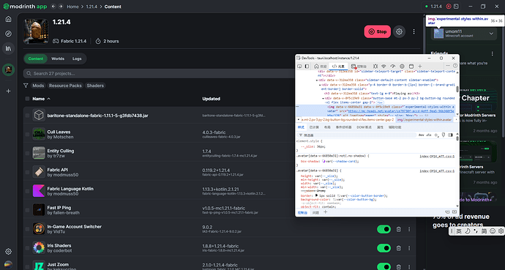Click the filter funnel icon
The image size is (505, 270).
26,86
